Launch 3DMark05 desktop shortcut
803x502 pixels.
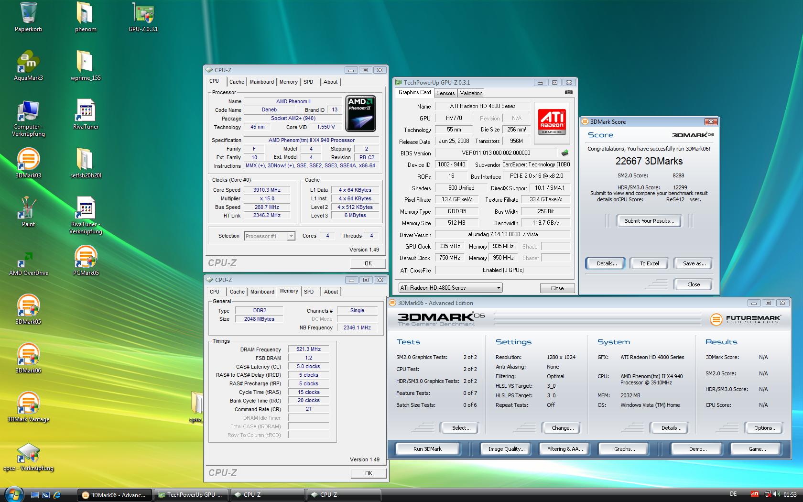pyautogui.click(x=28, y=310)
